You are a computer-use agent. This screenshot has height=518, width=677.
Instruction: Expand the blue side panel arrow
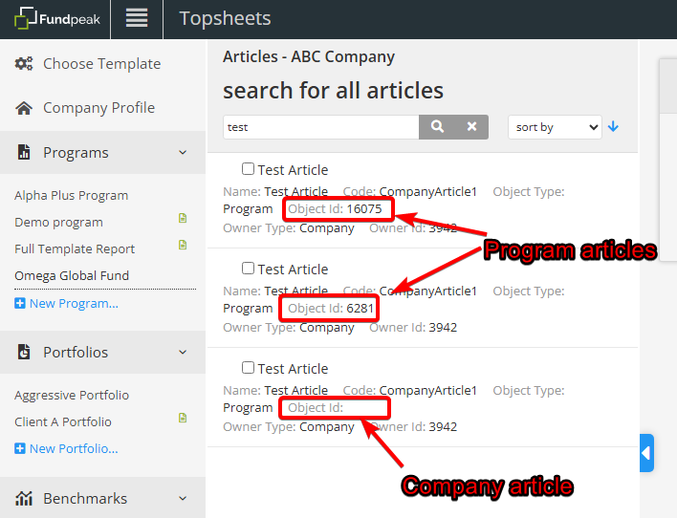point(646,453)
